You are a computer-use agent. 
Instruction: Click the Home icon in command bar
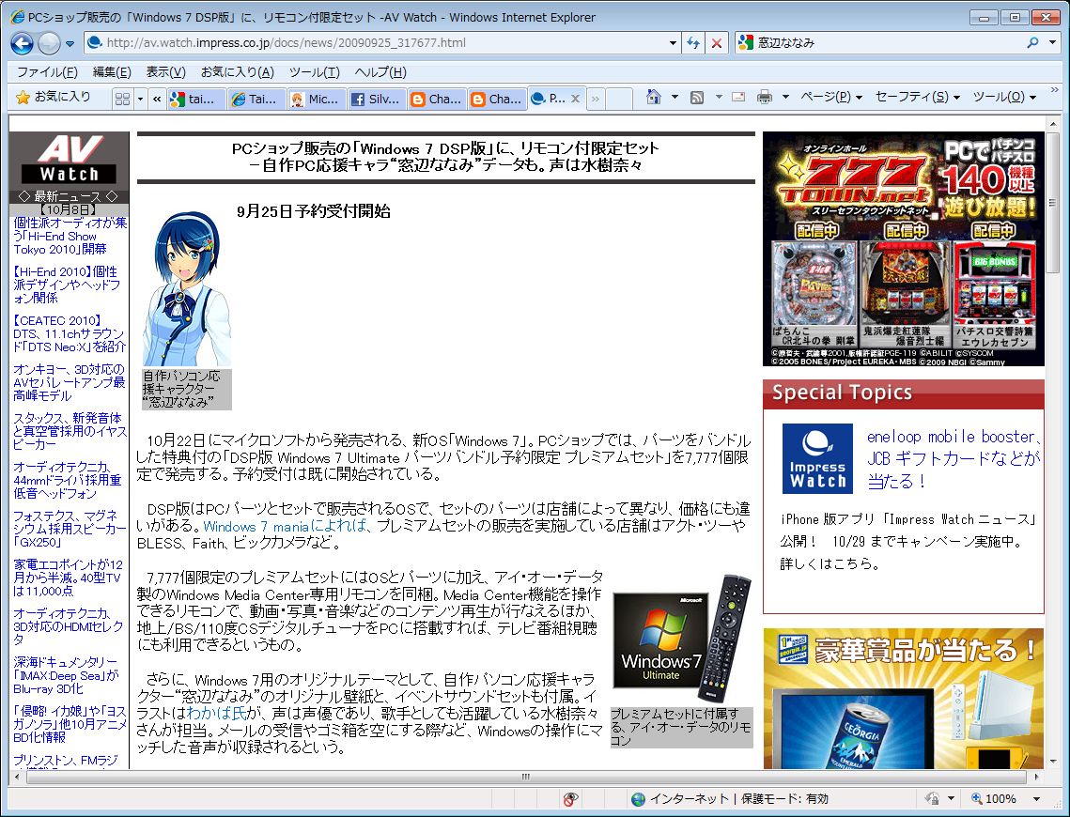tap(654, 97)
